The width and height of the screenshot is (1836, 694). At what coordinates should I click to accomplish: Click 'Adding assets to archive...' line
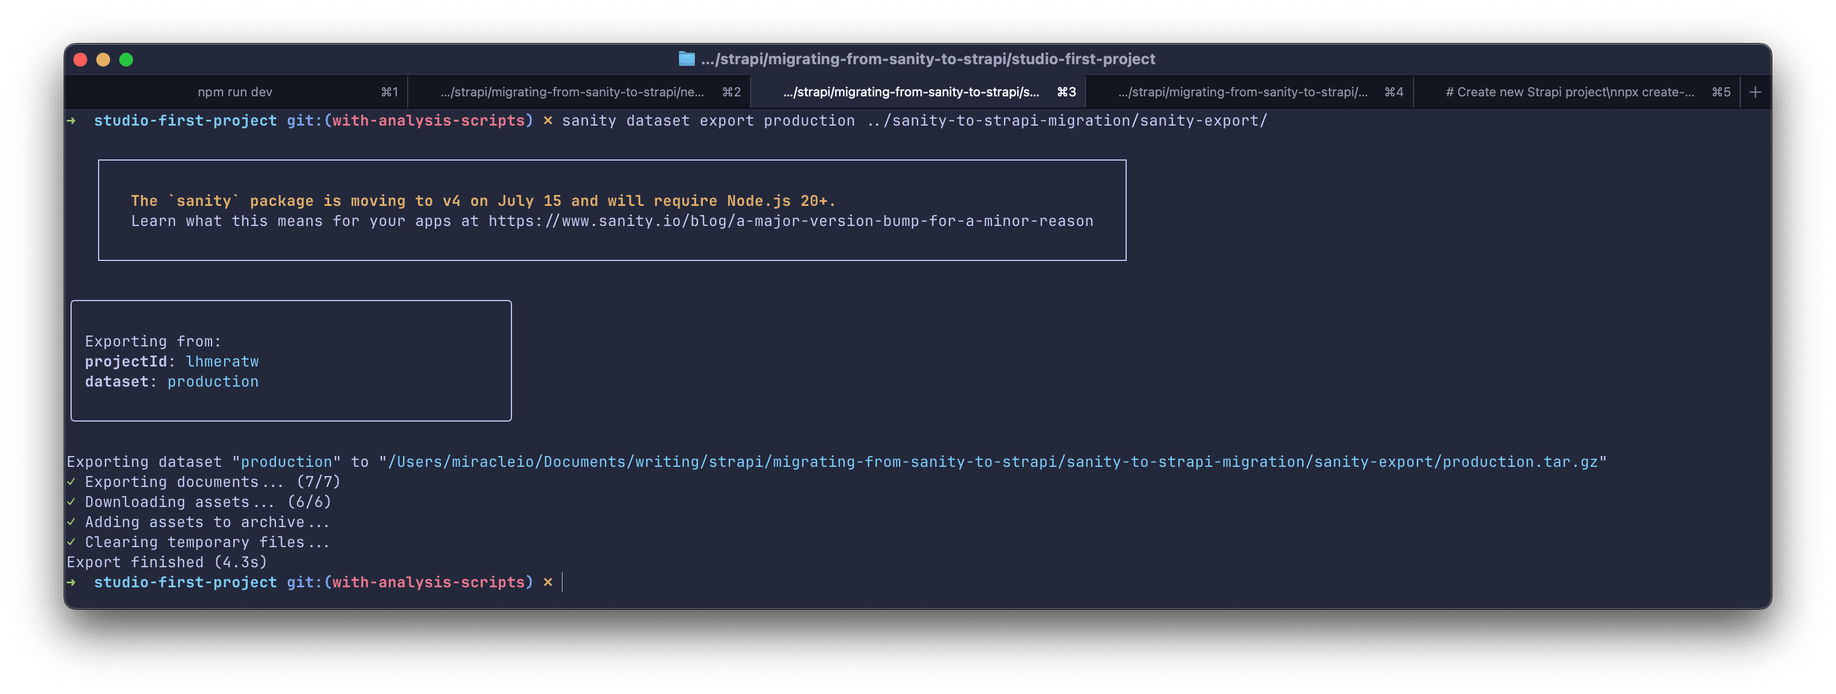[x=198, y=522]
